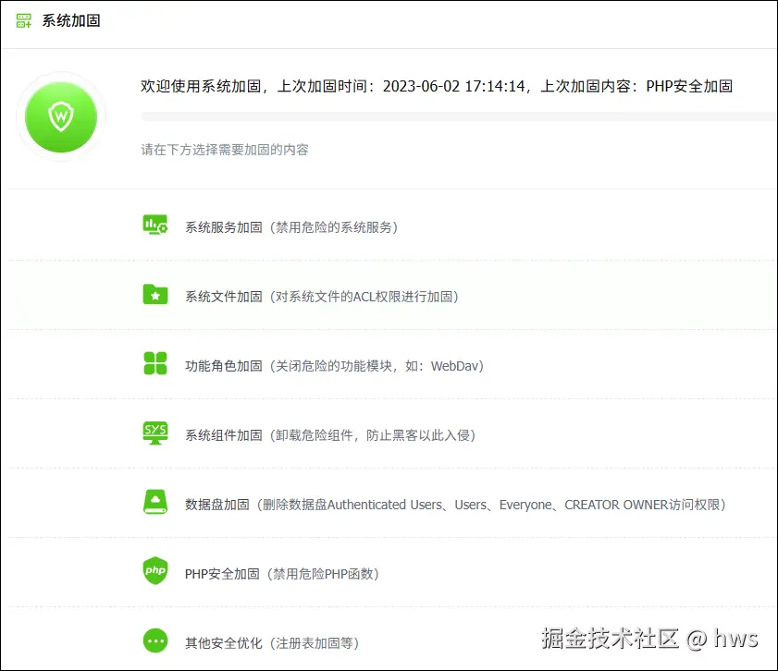Click the green shield logo icon
This screenshot has width=778, height=671.
click(61, 116)
